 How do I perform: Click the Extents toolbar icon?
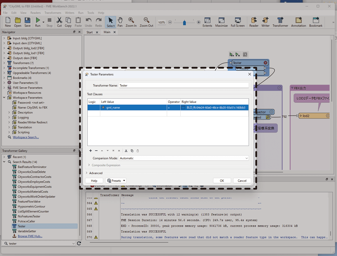pyautogui.click(x=207, y=22)
